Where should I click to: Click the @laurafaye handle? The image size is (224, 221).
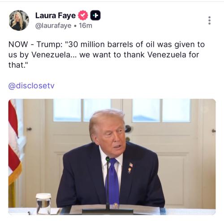[x=53, y=26]
